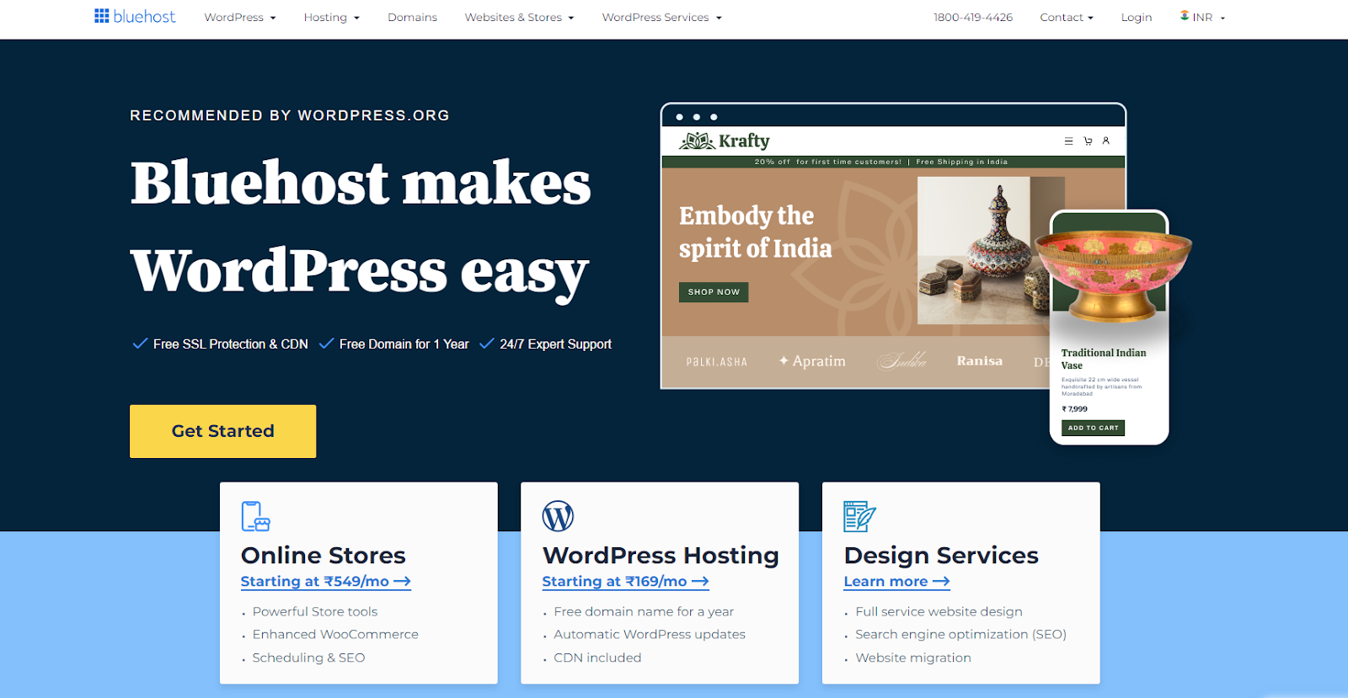
Task: Click the Krafty hamburger menu icon
Action: [x=1068, y=141]
